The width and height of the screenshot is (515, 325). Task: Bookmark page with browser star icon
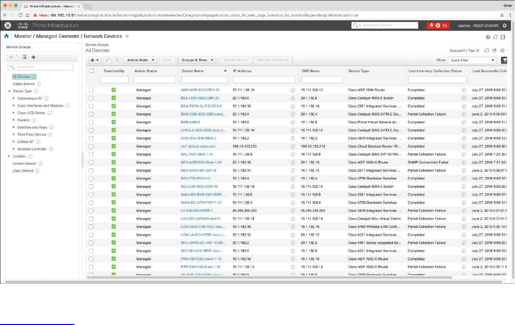click(502, 15)
